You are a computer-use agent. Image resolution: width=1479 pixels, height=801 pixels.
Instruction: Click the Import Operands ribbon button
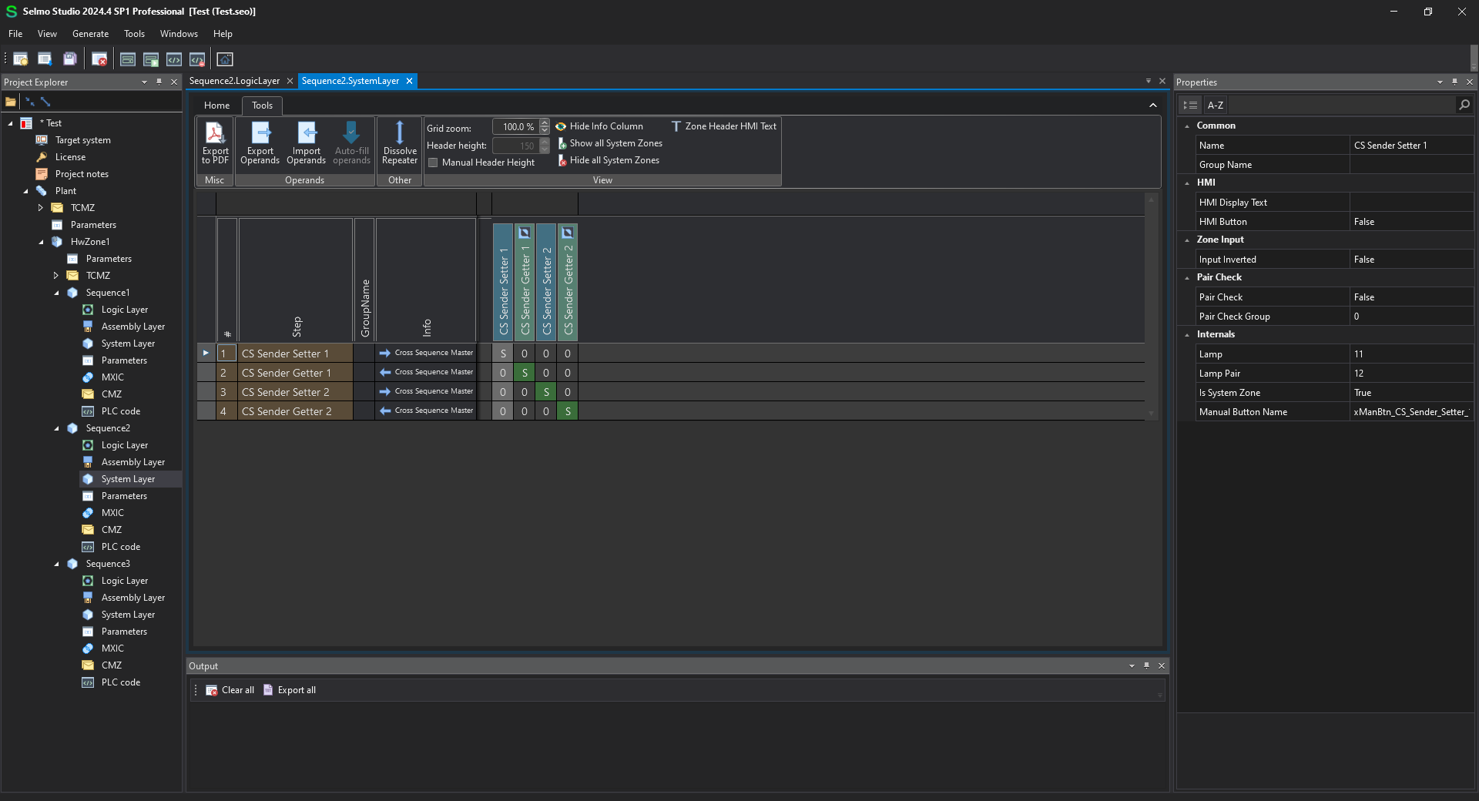pos(306,143)
